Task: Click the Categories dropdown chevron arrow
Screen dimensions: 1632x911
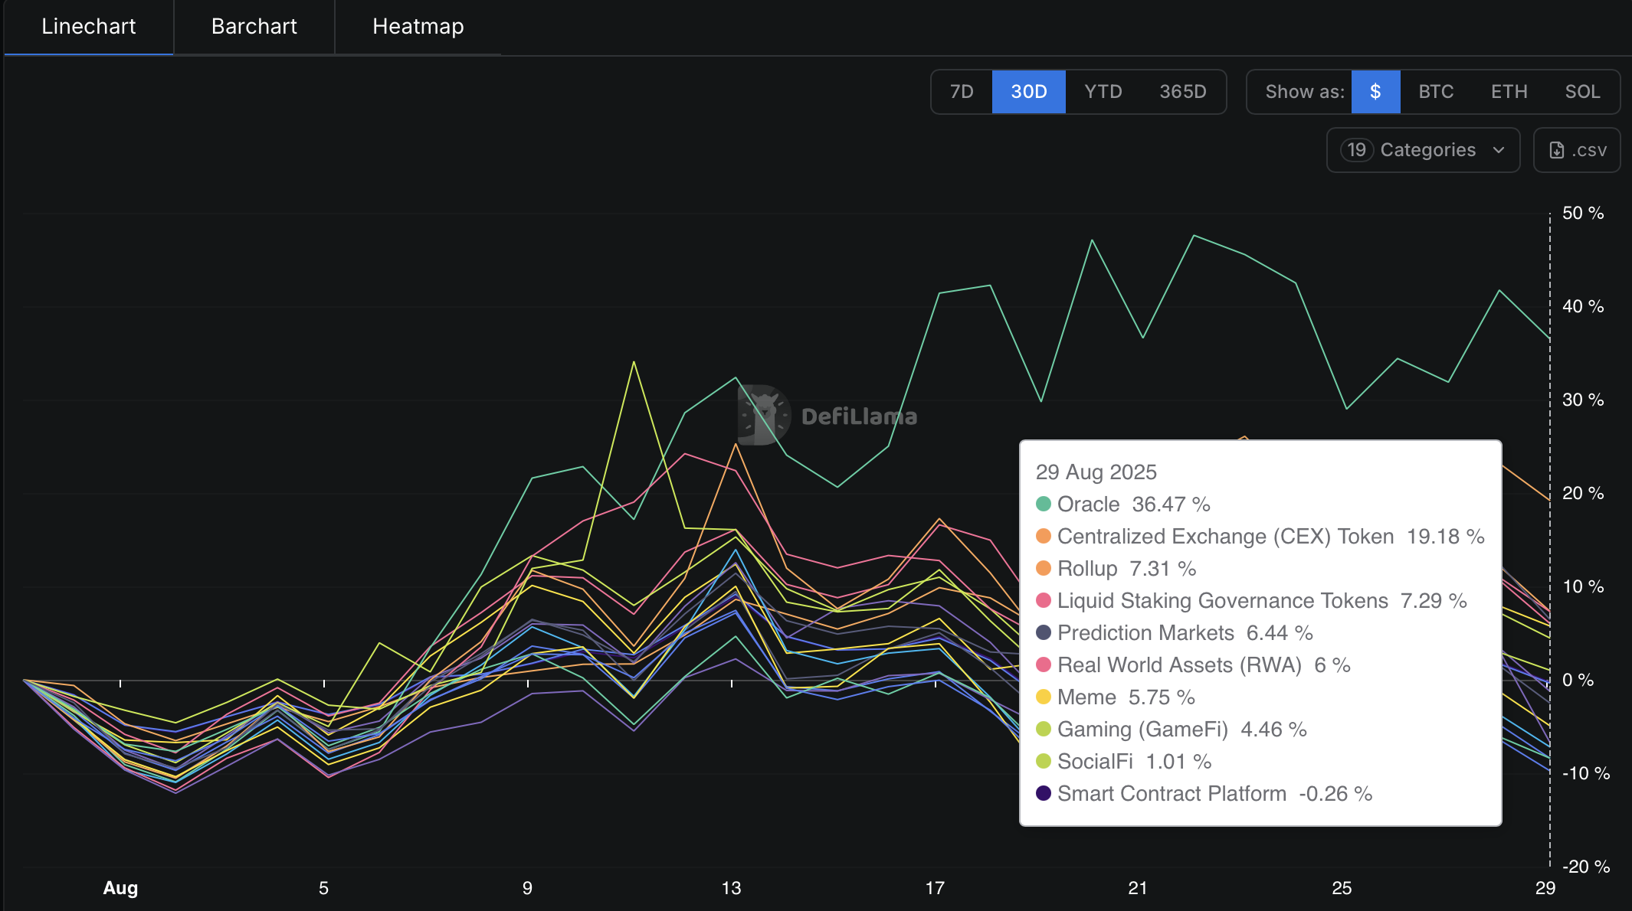Action: tap(1499, 150)
